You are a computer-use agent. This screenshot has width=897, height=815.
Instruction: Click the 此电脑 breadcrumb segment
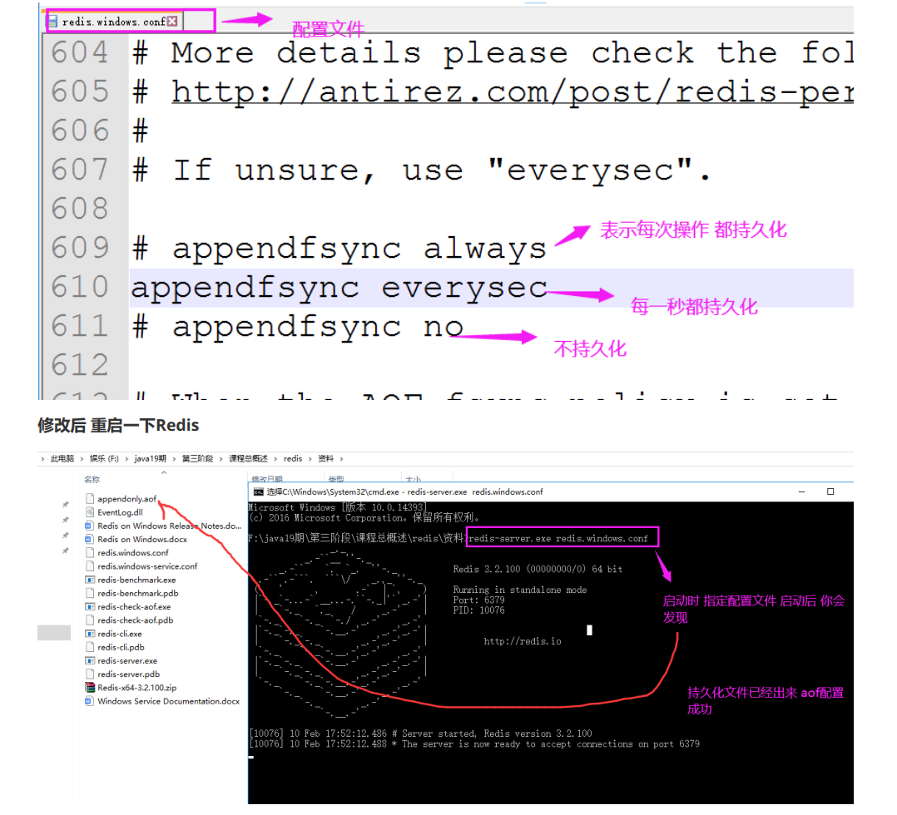tap(62, 459)
